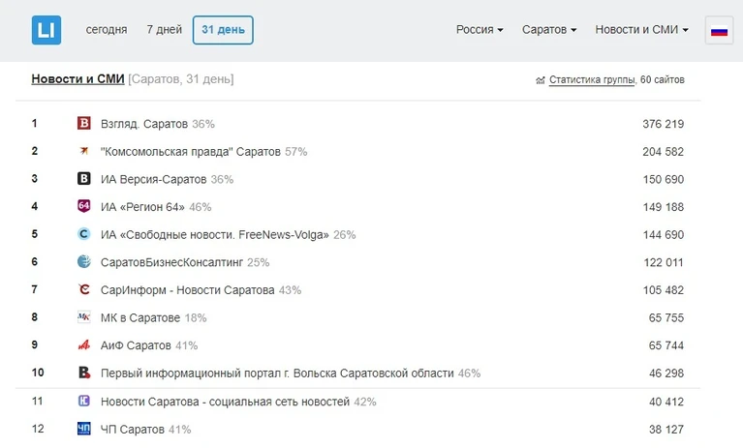This screenshot has height=448, width=743.
Task: Switch to the сегодня period tab
Action: point(107,30)
